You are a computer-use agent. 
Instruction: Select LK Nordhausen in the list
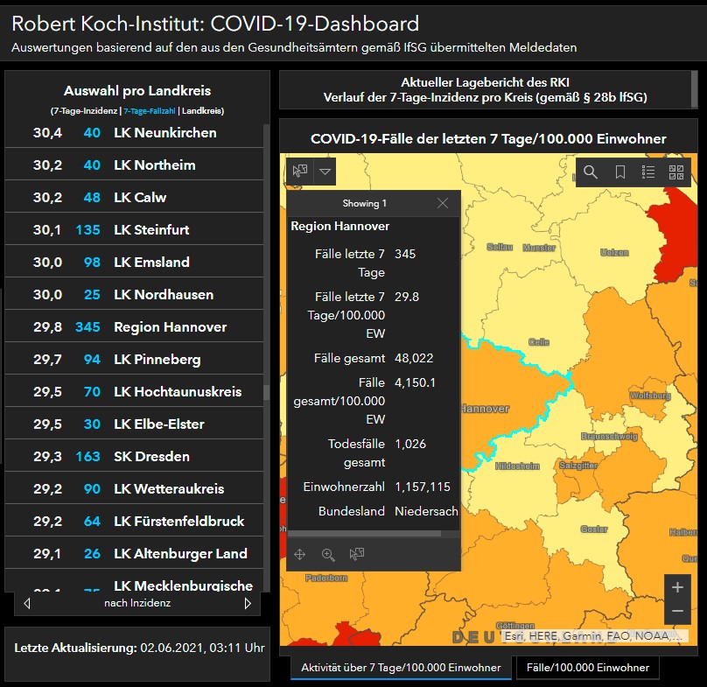coord(135,295)
